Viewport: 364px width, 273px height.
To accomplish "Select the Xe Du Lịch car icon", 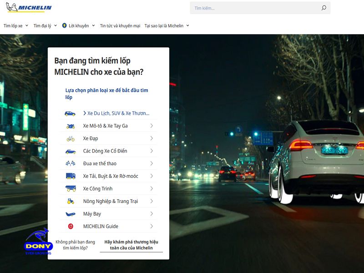I will (69, 112).
